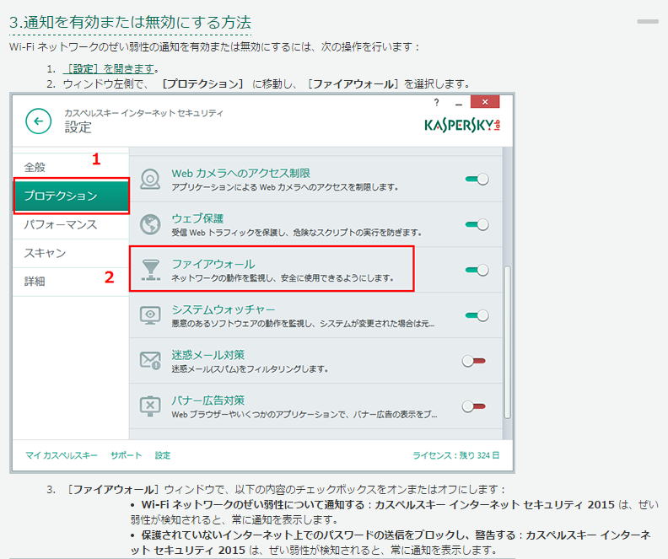Toggle the システムウォッチャー switch
The height and width of the screenshot is (559, 668).
tap(477, 315)
